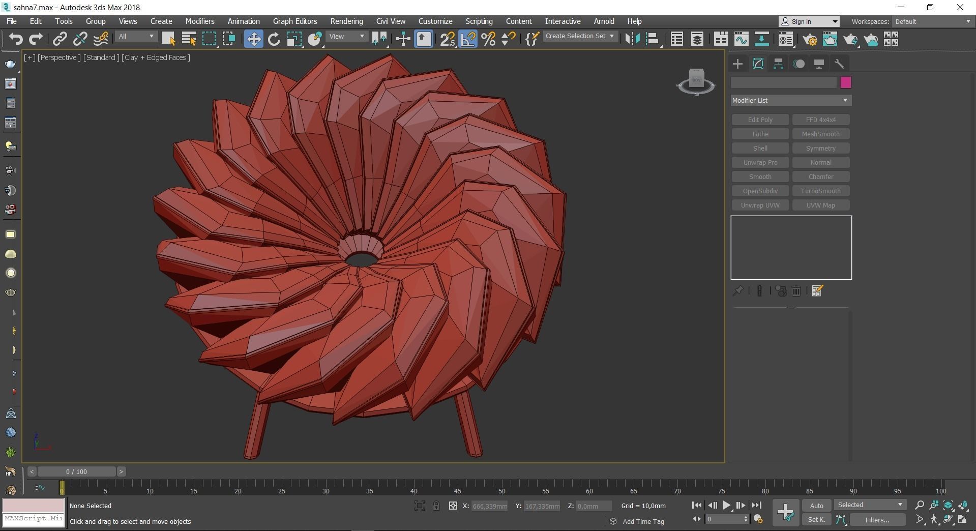Viewport: 976px width, 531px height.
Task: Open Select by Name dialog
Action: pyautogui.click(x=189, y=39)
